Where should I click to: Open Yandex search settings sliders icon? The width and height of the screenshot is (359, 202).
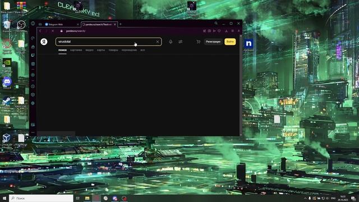coord(181,42)
